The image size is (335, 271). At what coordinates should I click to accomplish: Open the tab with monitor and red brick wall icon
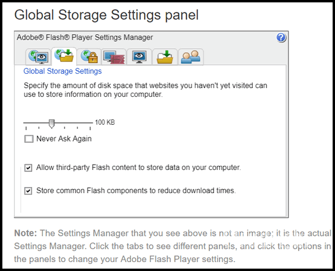tap(114, 56)
